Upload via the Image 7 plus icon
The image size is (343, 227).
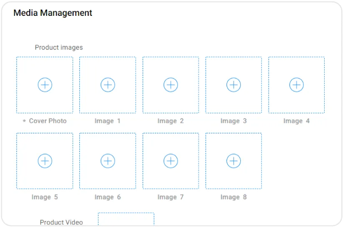tap(171, 161)
